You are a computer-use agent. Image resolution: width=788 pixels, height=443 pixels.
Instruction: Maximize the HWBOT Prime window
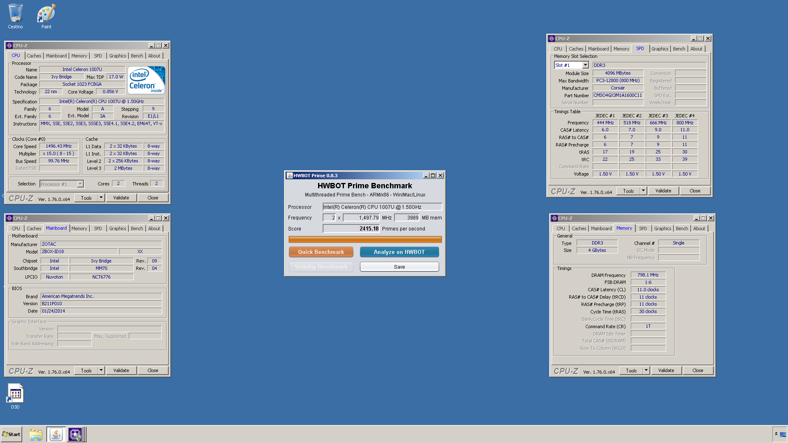pyautogui.click(x=433, y=176)
